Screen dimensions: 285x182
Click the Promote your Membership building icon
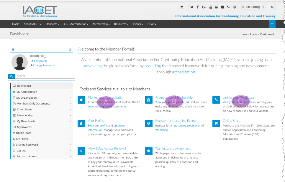(149, 100)
